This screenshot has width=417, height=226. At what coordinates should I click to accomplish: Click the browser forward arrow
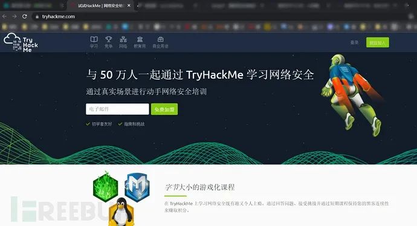15,16
